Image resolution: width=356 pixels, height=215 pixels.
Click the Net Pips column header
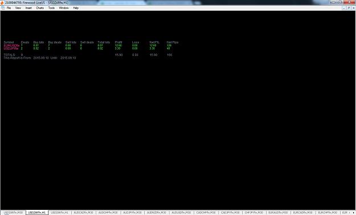coord(173,42)
